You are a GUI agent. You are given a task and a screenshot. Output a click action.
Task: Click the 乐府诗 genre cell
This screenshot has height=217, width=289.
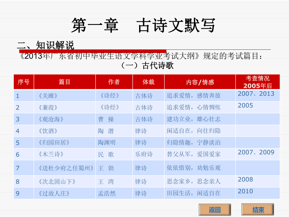pos(149,154)
